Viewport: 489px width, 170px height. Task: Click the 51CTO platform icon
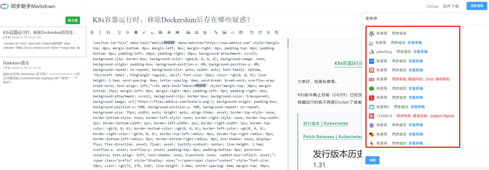(372, 116)
